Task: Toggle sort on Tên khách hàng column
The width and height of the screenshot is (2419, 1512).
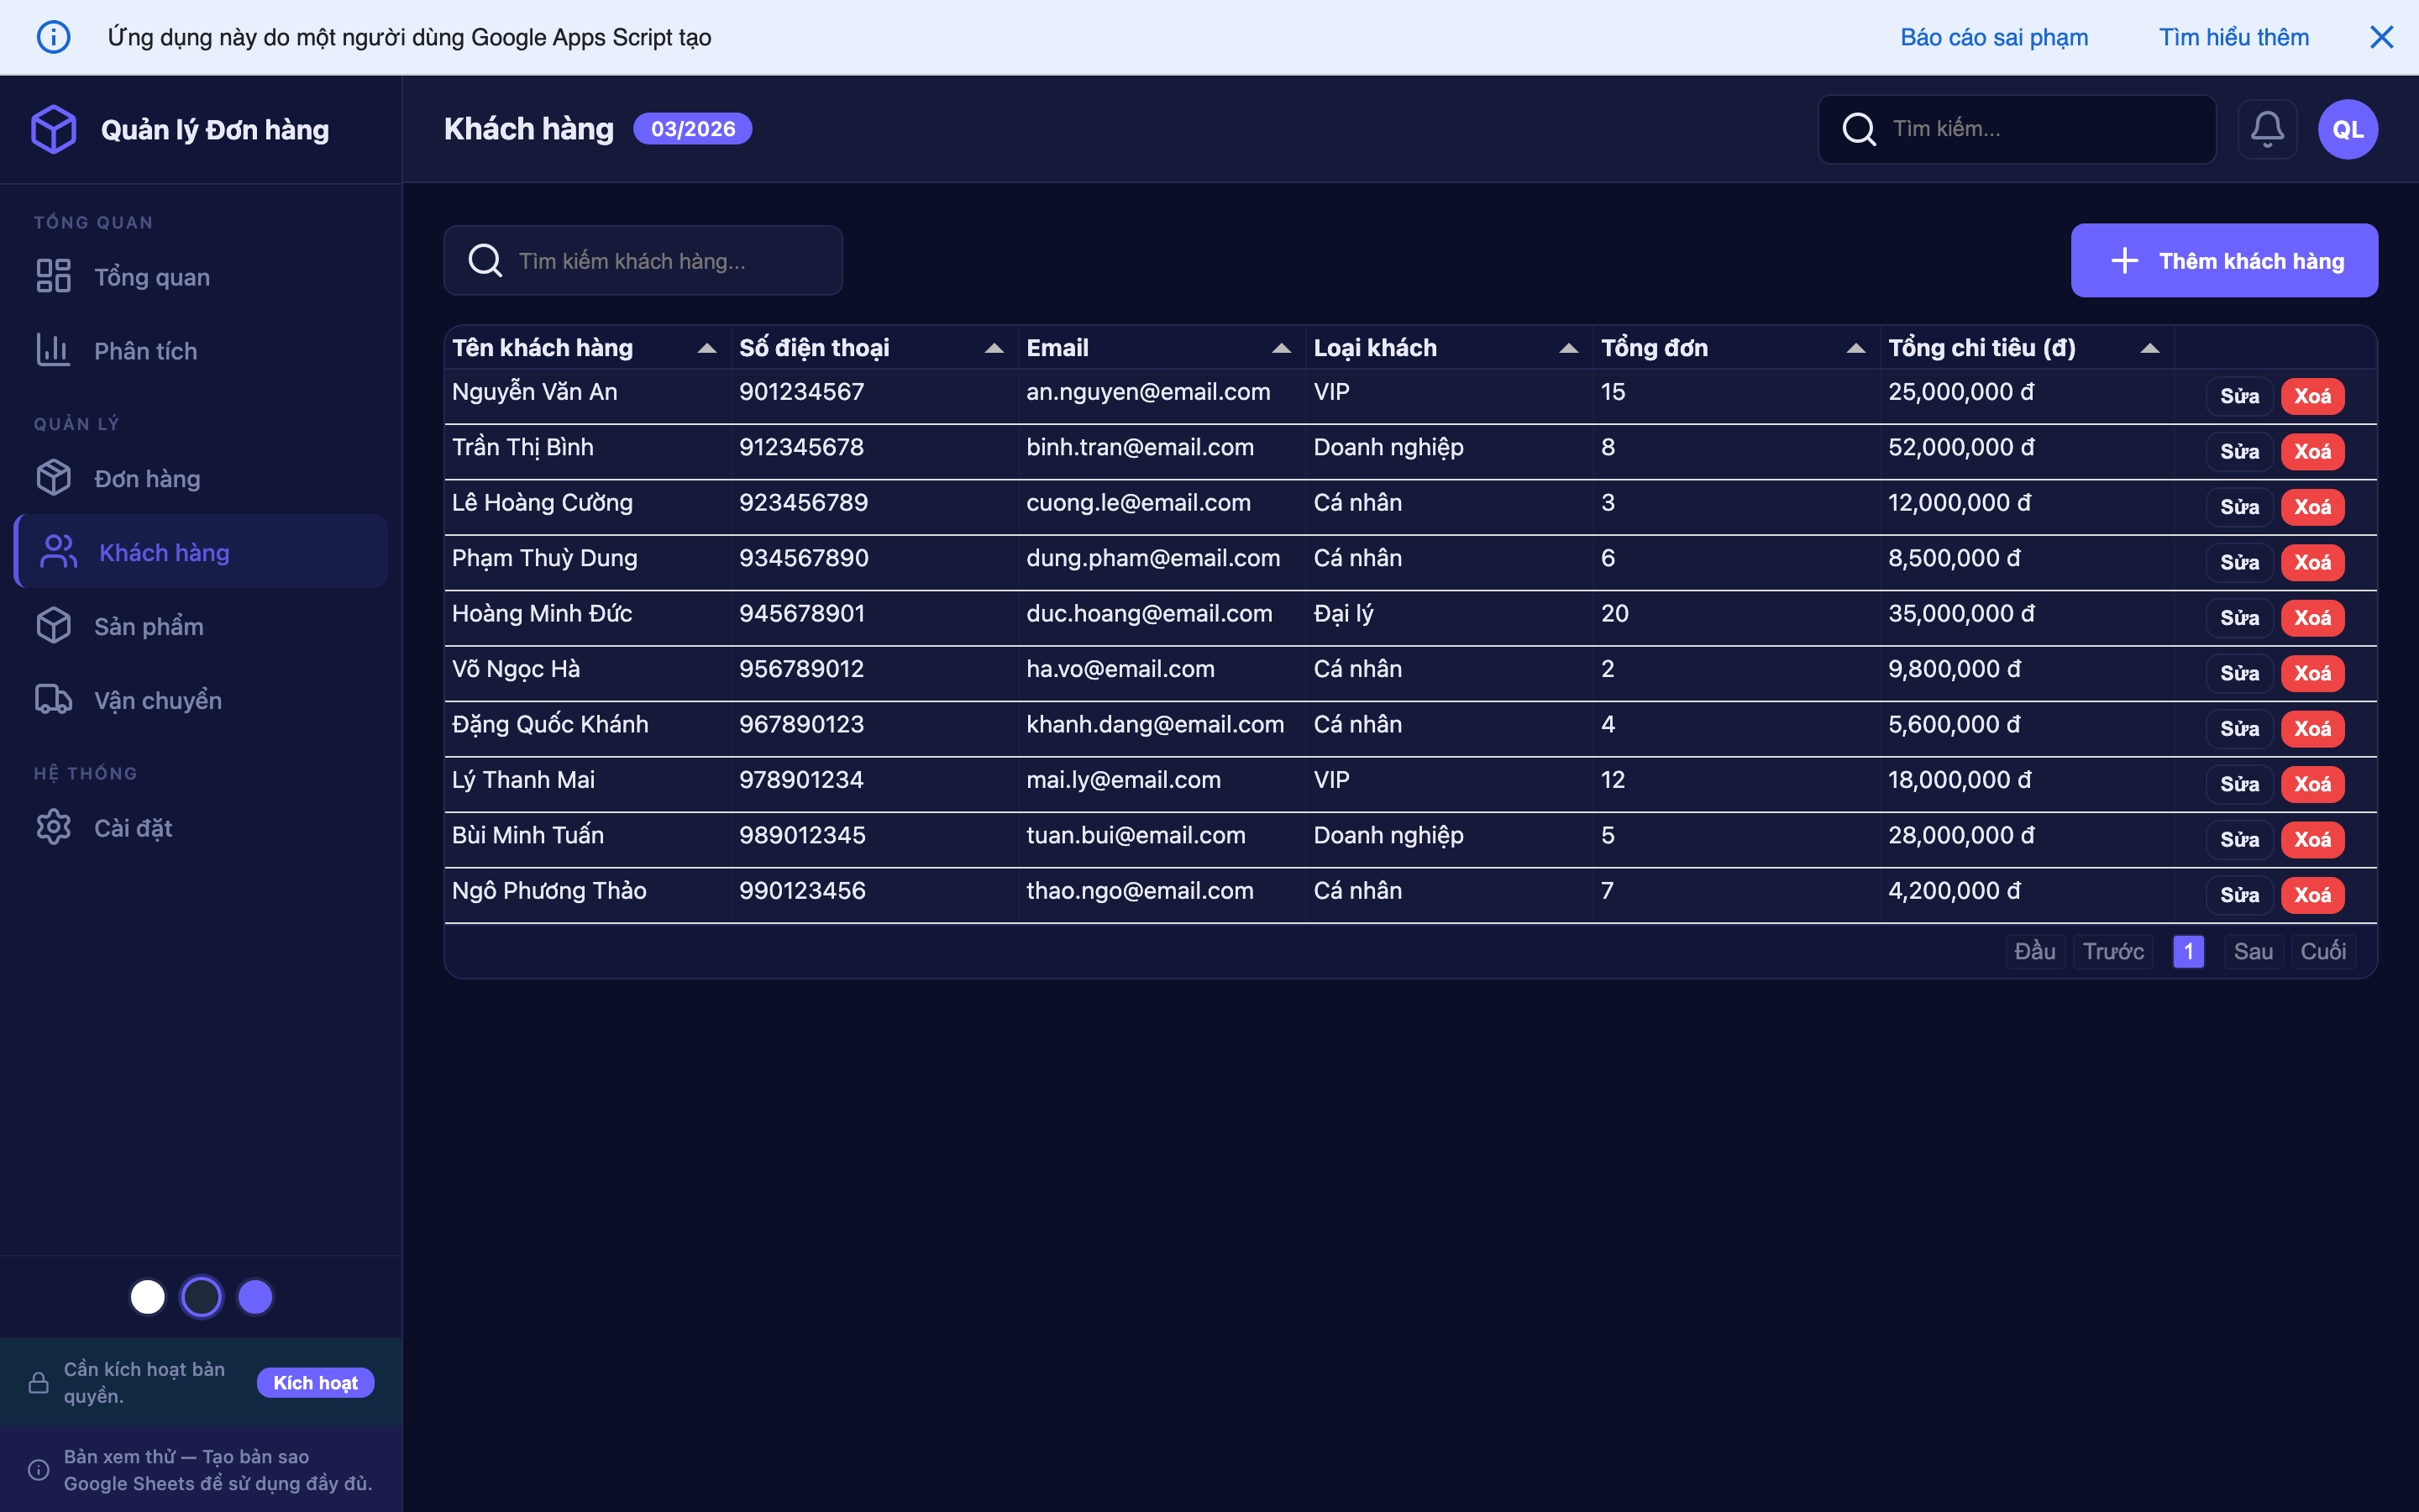Action: 709,347
